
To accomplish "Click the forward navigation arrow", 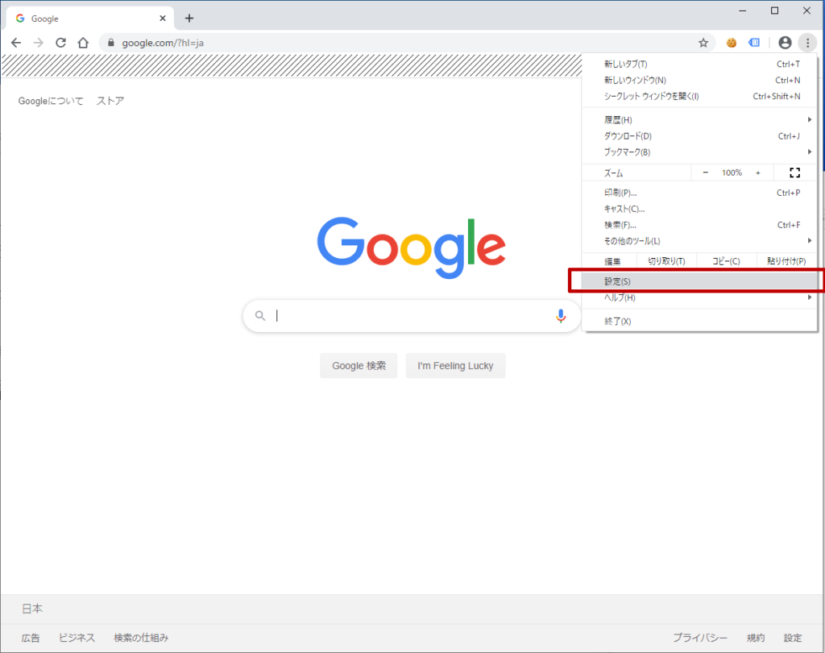I will (39, 43).
